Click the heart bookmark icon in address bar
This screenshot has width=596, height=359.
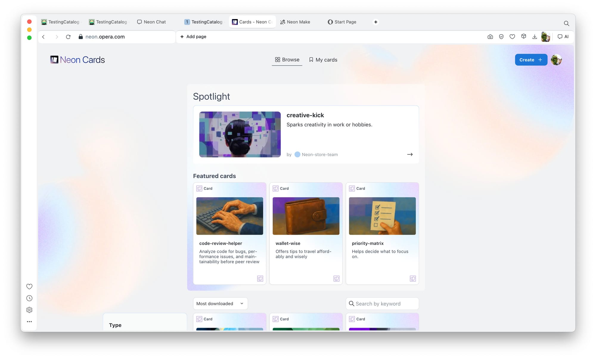pyautogui.click(x=512, y=37)
